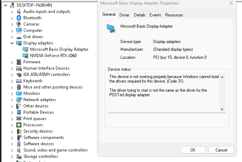Select the NVIDIA GeForce RTX 2060 tree entry
The image size is (242, 162).
pyautogui.click(x=53, y=56)
